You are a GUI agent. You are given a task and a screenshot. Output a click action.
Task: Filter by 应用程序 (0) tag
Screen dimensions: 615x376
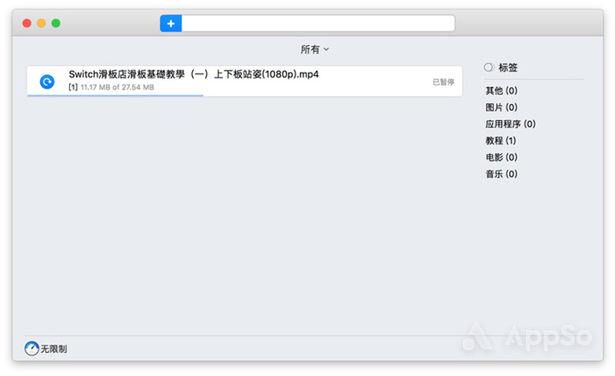(x=510, y=124)
